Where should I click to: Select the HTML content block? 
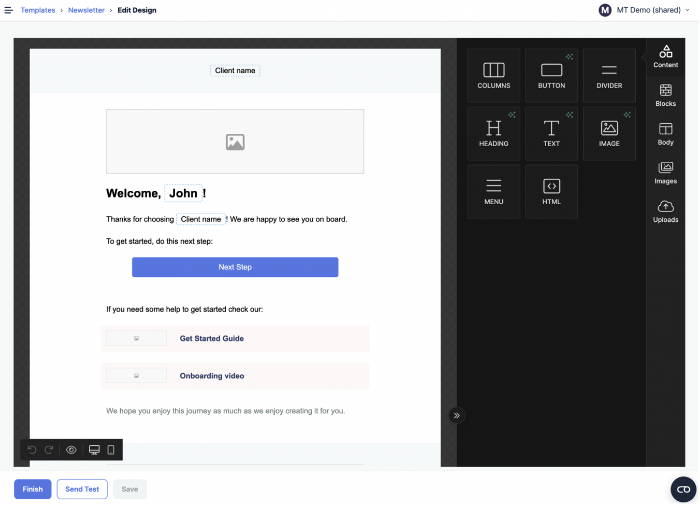[551, 191]
